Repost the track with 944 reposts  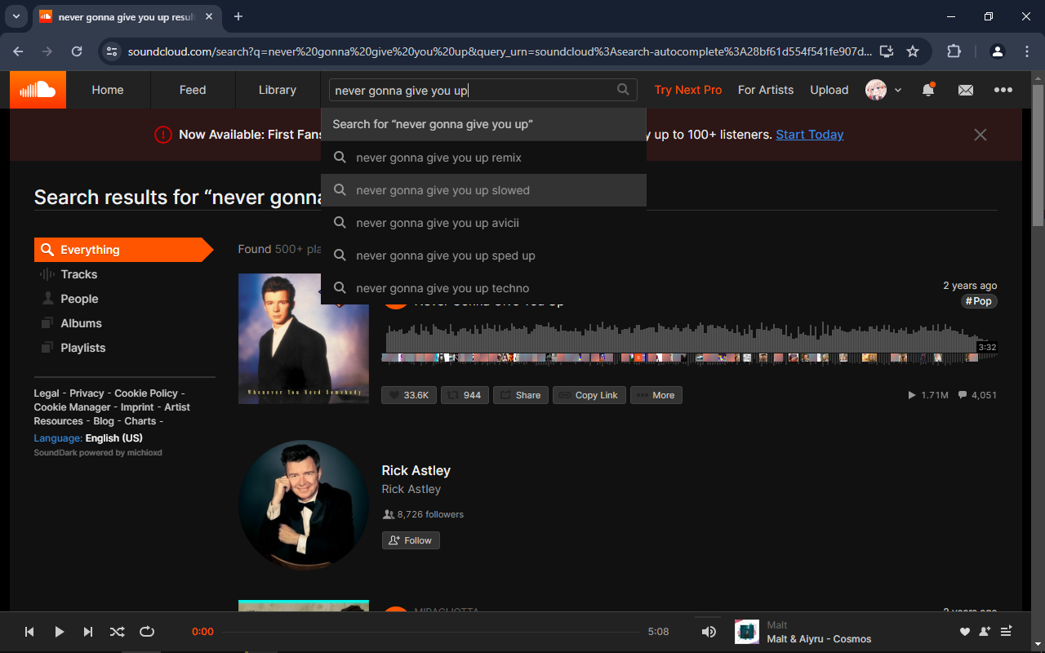pyautogui.click(x=465, y=395)
